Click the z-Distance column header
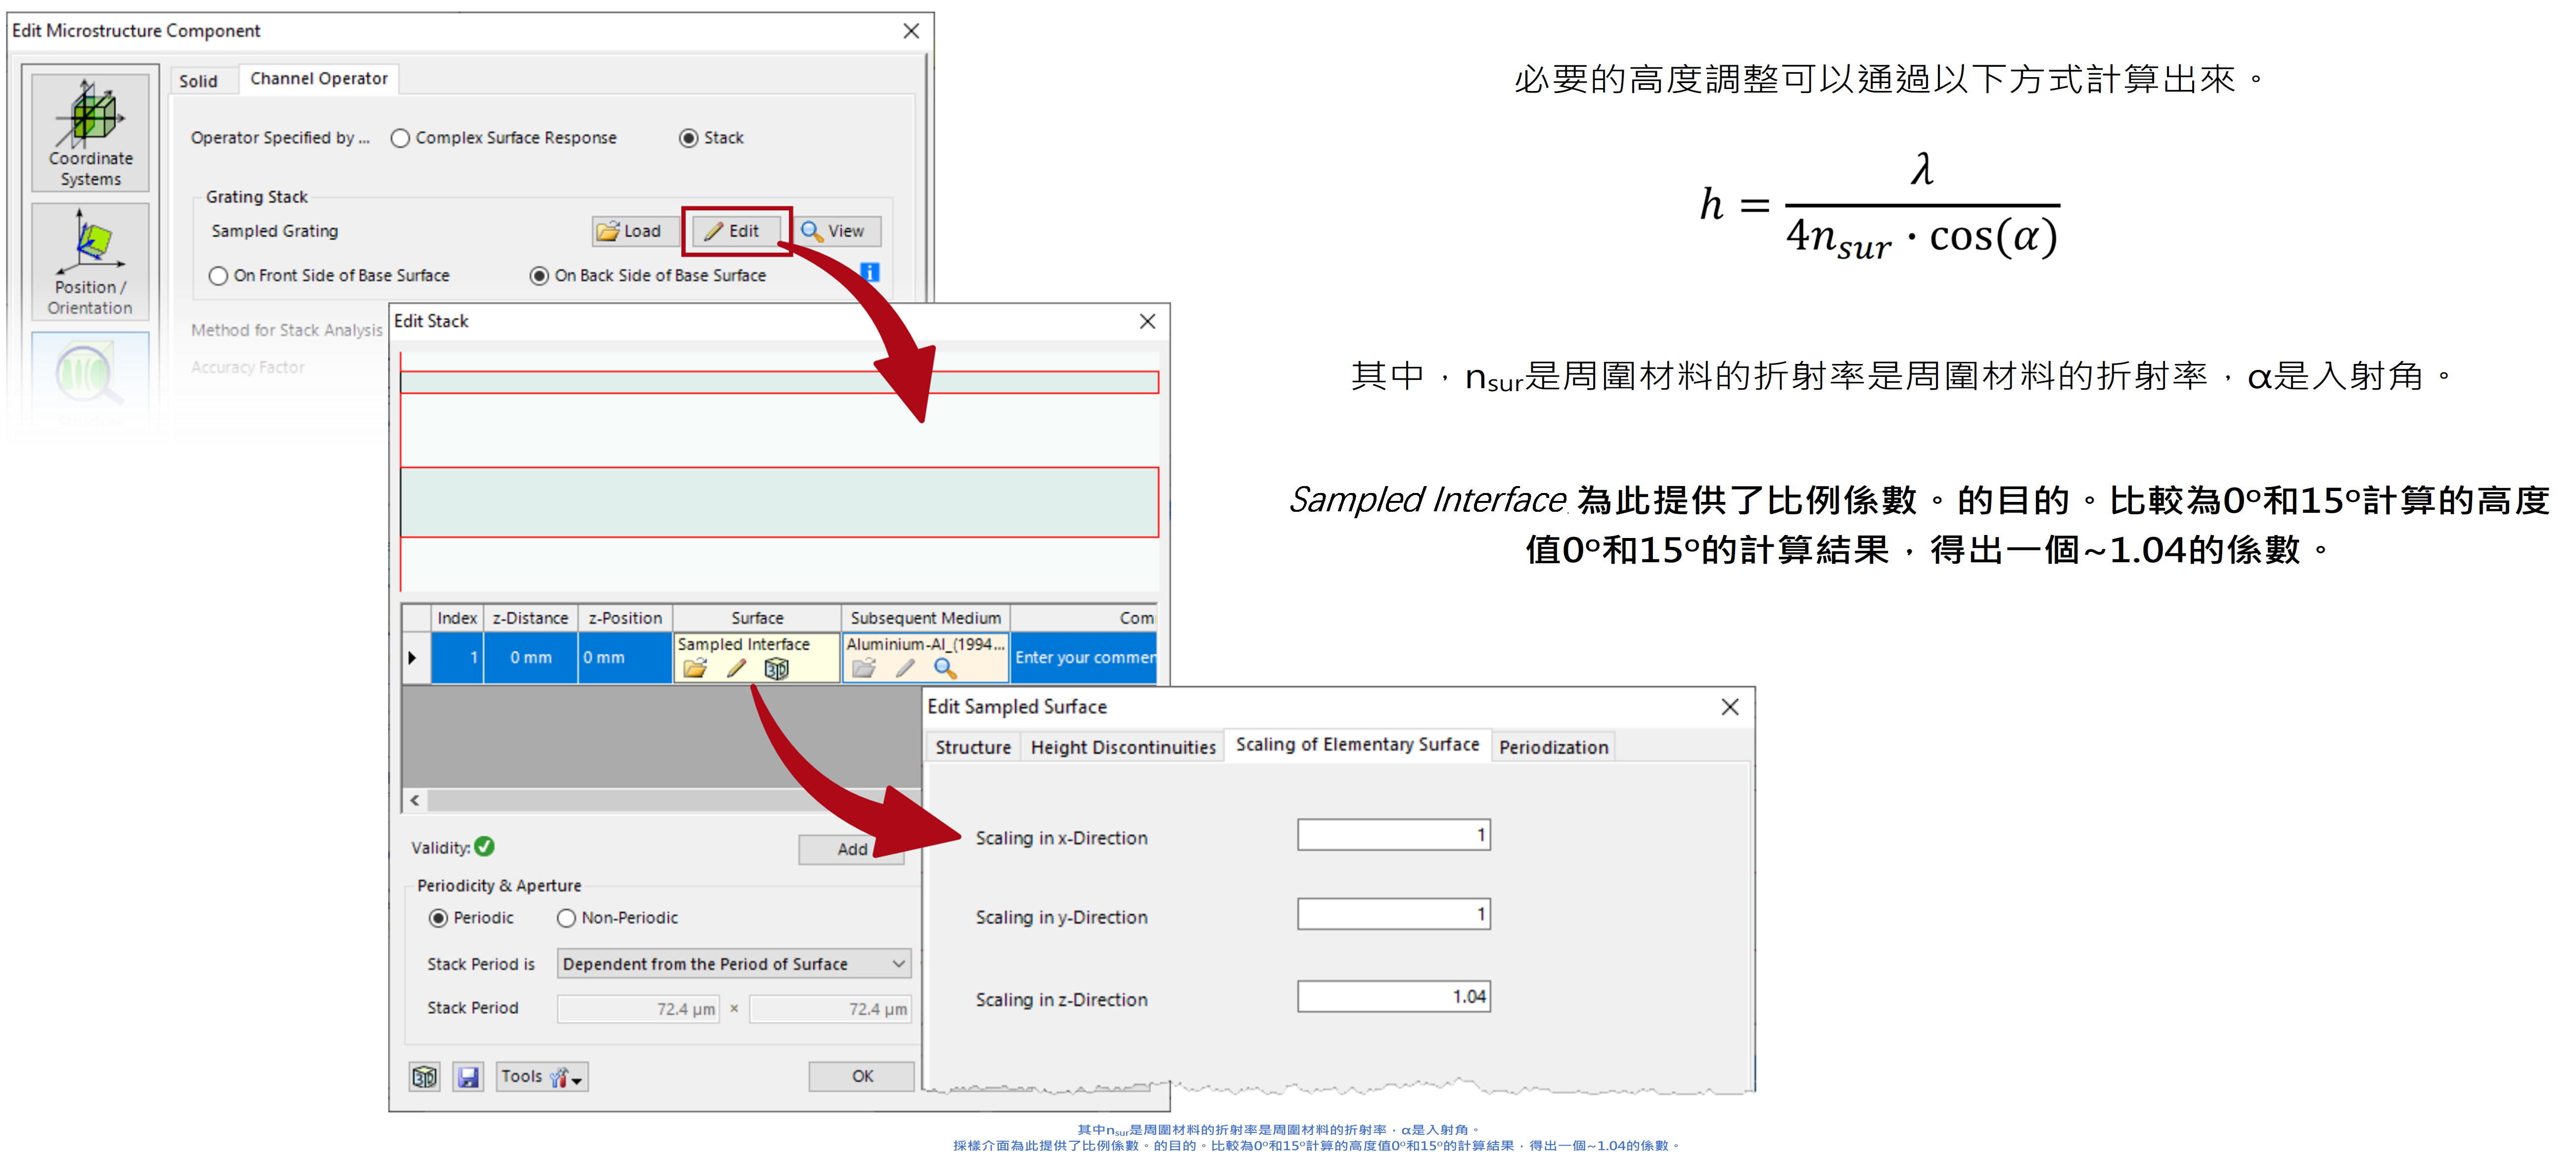Viewport: 2576px width, 1167px height. coord(531,618)
